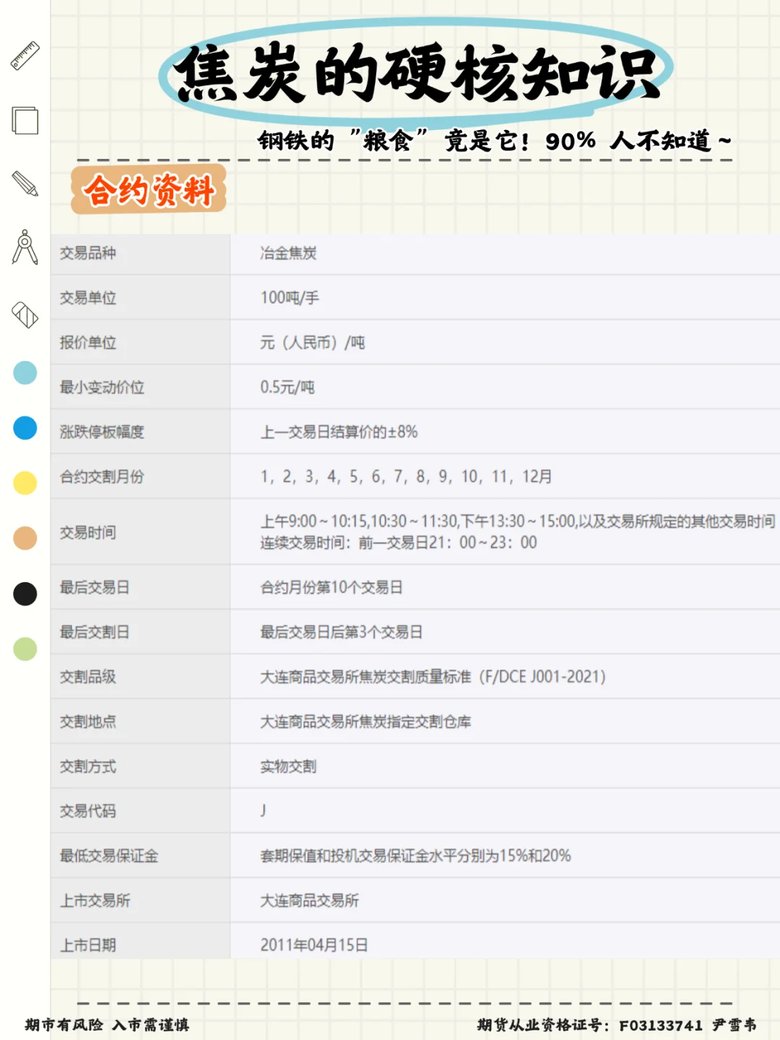Viewport: 780px width, 1040px height.
Task: Pick the light green color dot
Action: (x=25, y=649)
